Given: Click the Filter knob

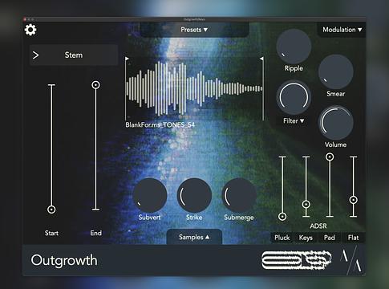Looking at the screenshot, I should 294,97.
